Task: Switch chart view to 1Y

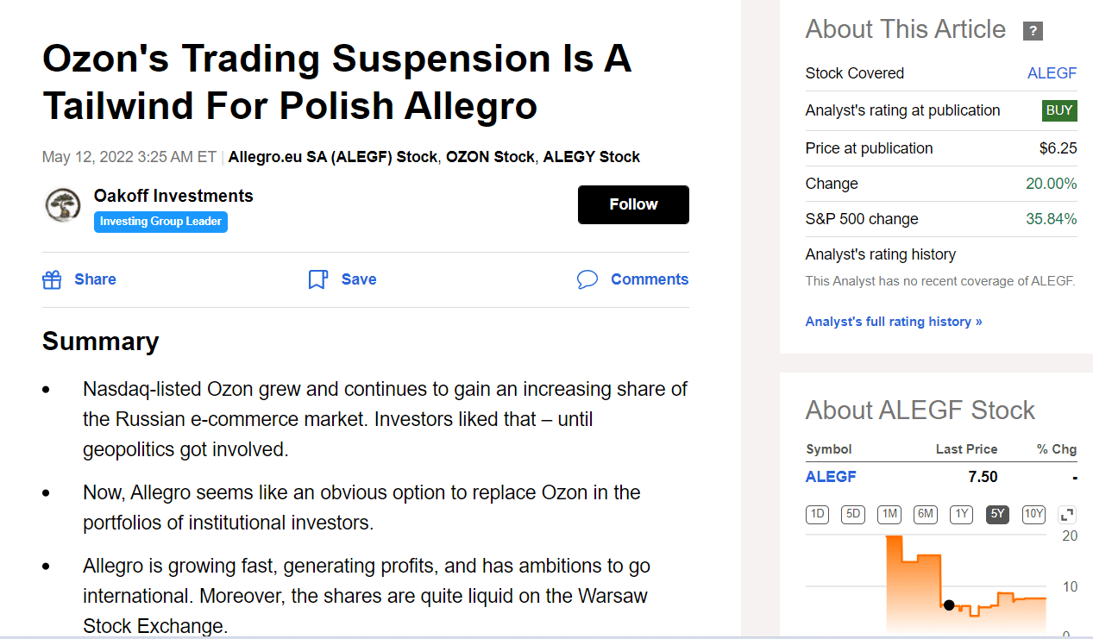Action: coord(961,514)
